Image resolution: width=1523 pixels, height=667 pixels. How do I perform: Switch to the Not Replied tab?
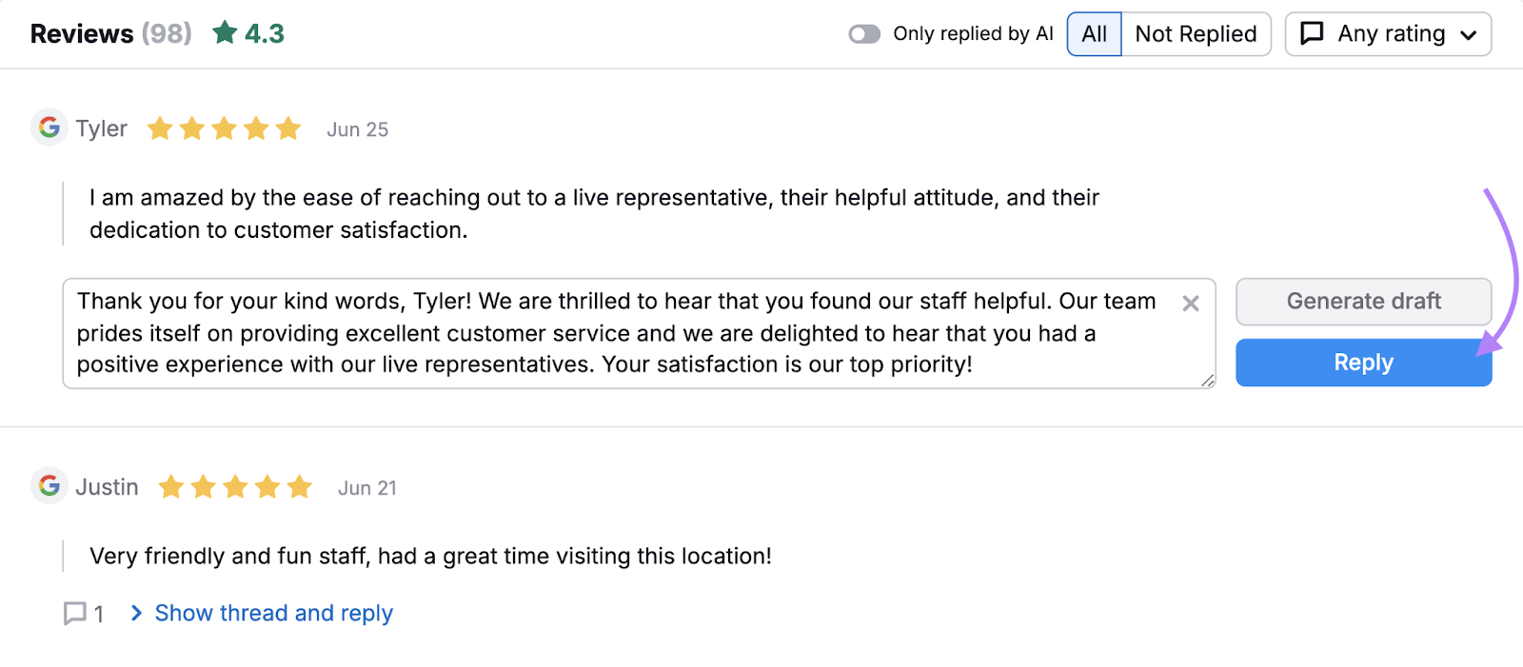click(1196, 33)
